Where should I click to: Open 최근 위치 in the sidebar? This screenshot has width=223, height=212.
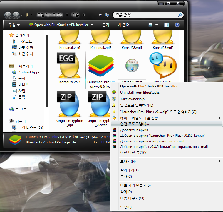click(23, 54)
